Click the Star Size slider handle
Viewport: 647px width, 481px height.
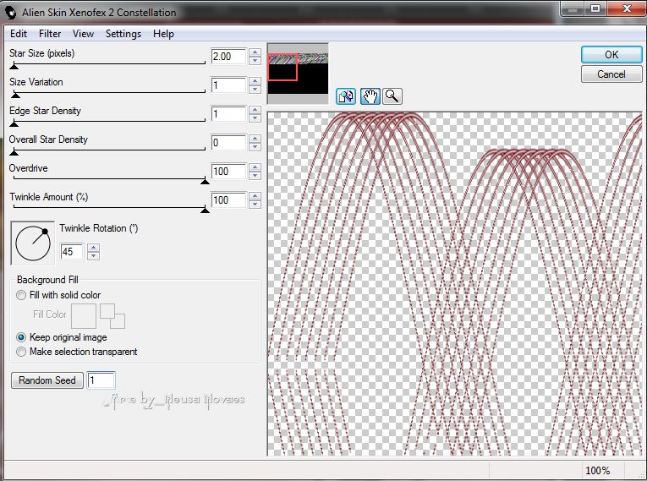pyautogui.click(x=14, y=66)
